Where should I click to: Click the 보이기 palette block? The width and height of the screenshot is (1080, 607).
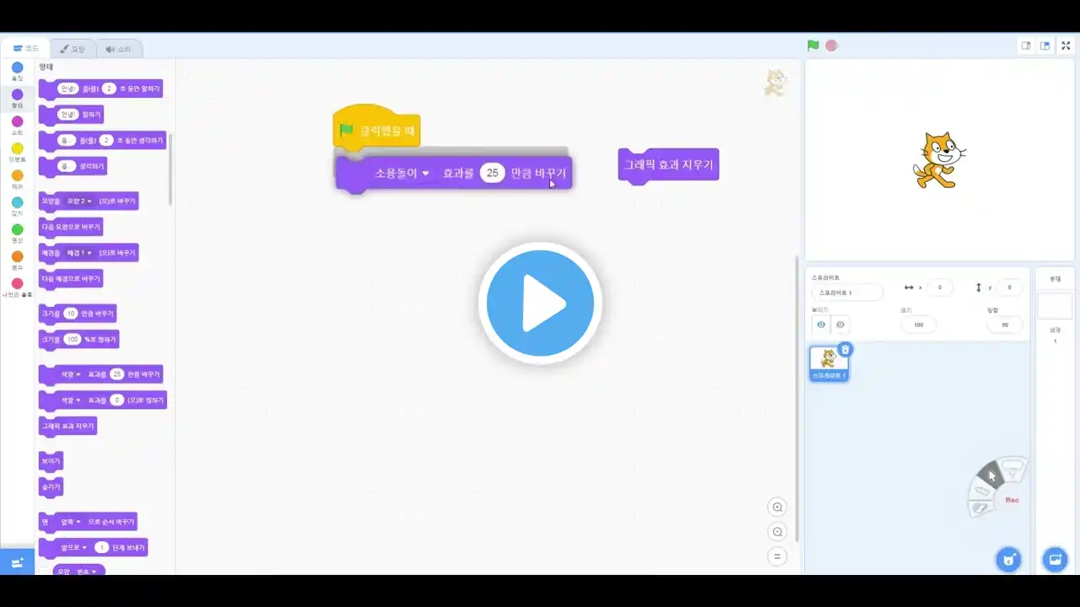tap(51, 461)
